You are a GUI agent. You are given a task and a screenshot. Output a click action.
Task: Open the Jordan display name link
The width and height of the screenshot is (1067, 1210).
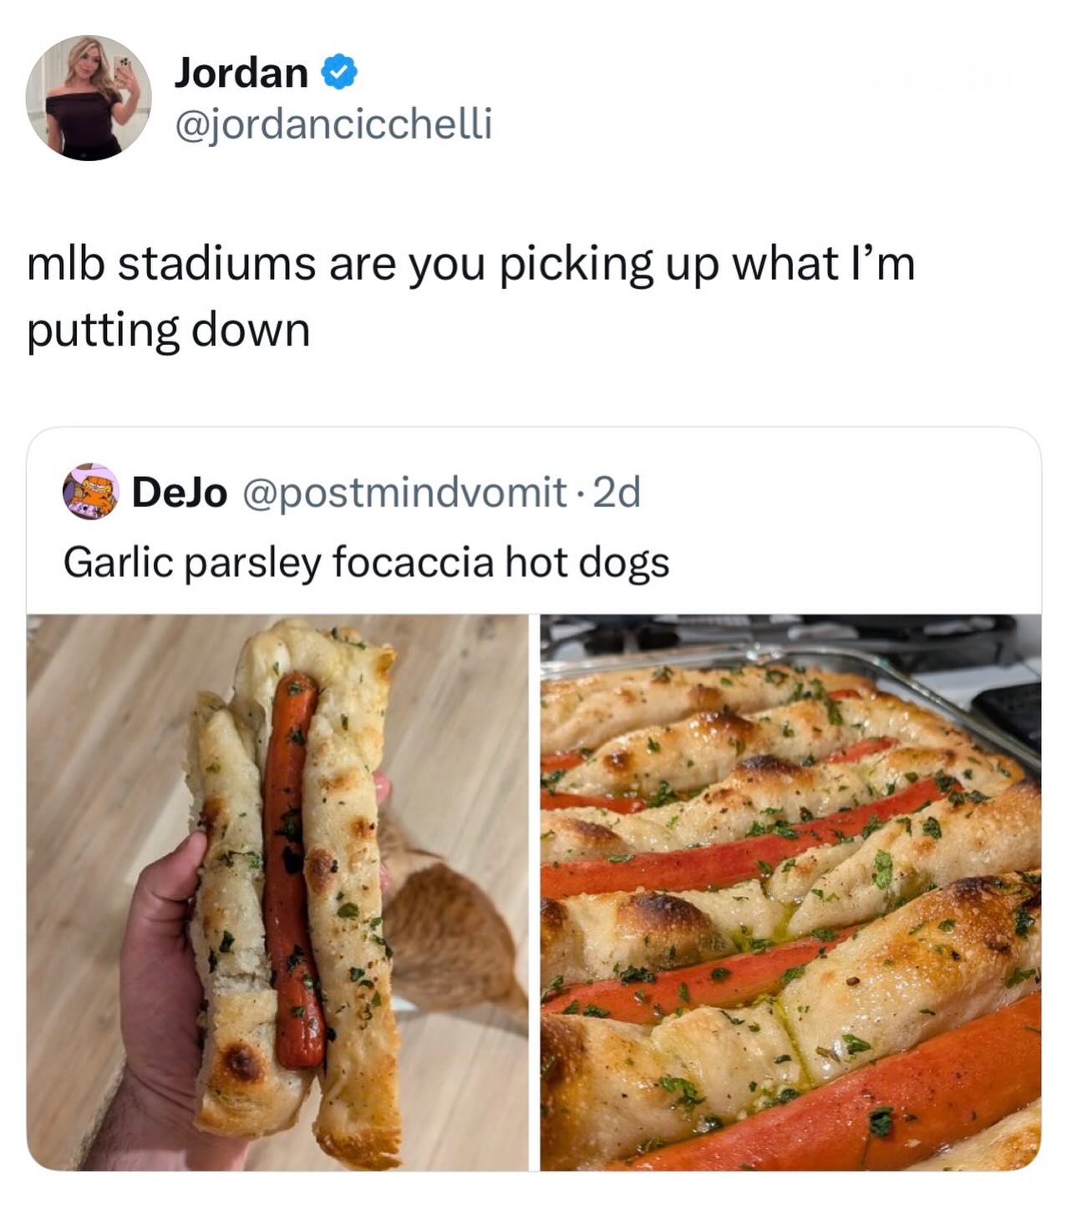click(x=241, y=73)
